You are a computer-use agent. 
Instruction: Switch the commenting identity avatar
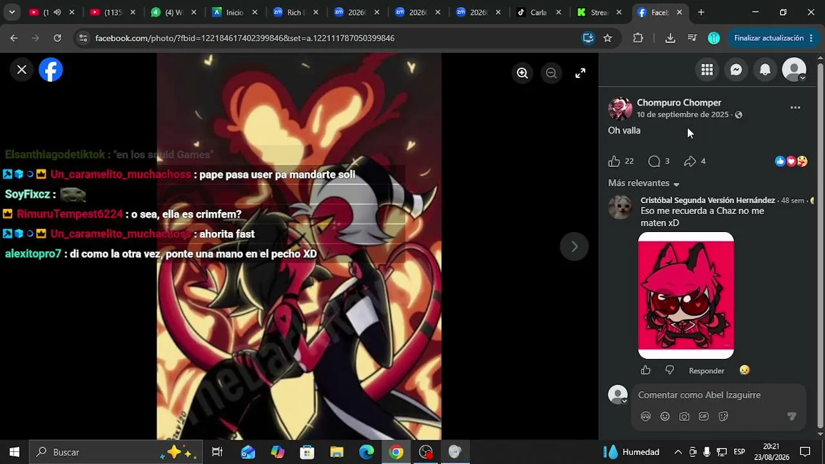pyautogui.click(x=618, y=395)
